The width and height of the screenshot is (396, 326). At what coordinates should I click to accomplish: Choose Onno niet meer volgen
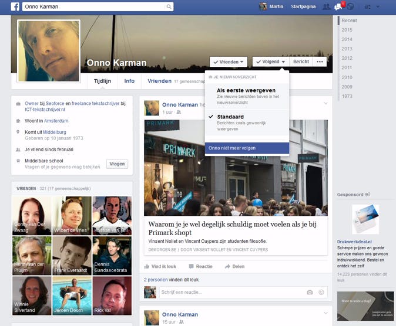point(247,148)
